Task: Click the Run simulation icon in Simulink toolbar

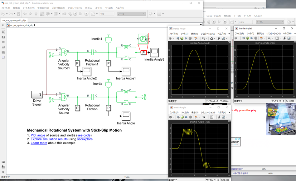Action: point(75,13)
